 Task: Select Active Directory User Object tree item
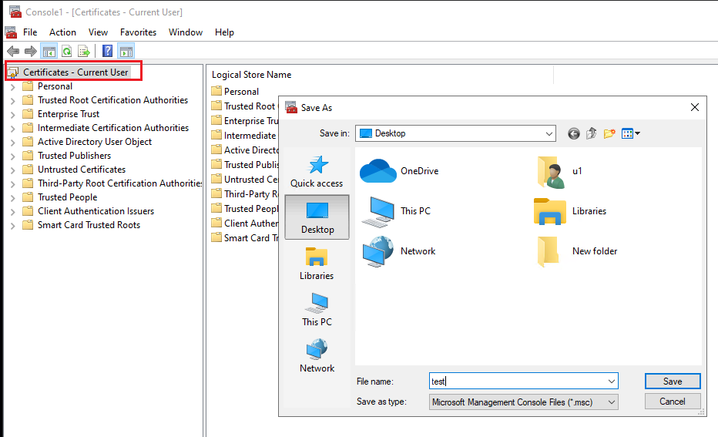pyautogui.click(x=94, y=142)
